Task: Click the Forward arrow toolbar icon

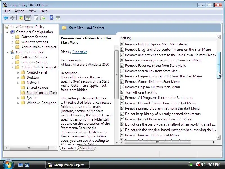Action: pyautogui.click(x=12, y=18)
